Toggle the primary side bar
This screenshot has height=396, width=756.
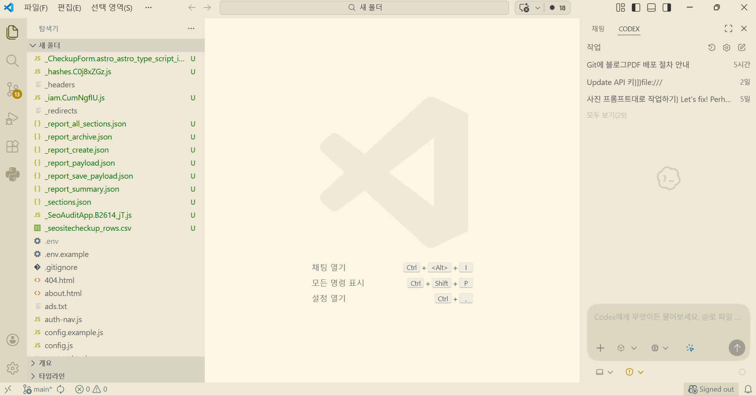coord(636,8)
